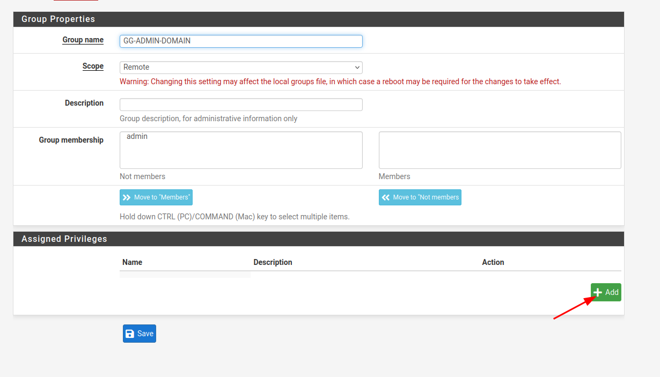Focus the Group name input field
This screenshot has height=377, width=660.
241,41
